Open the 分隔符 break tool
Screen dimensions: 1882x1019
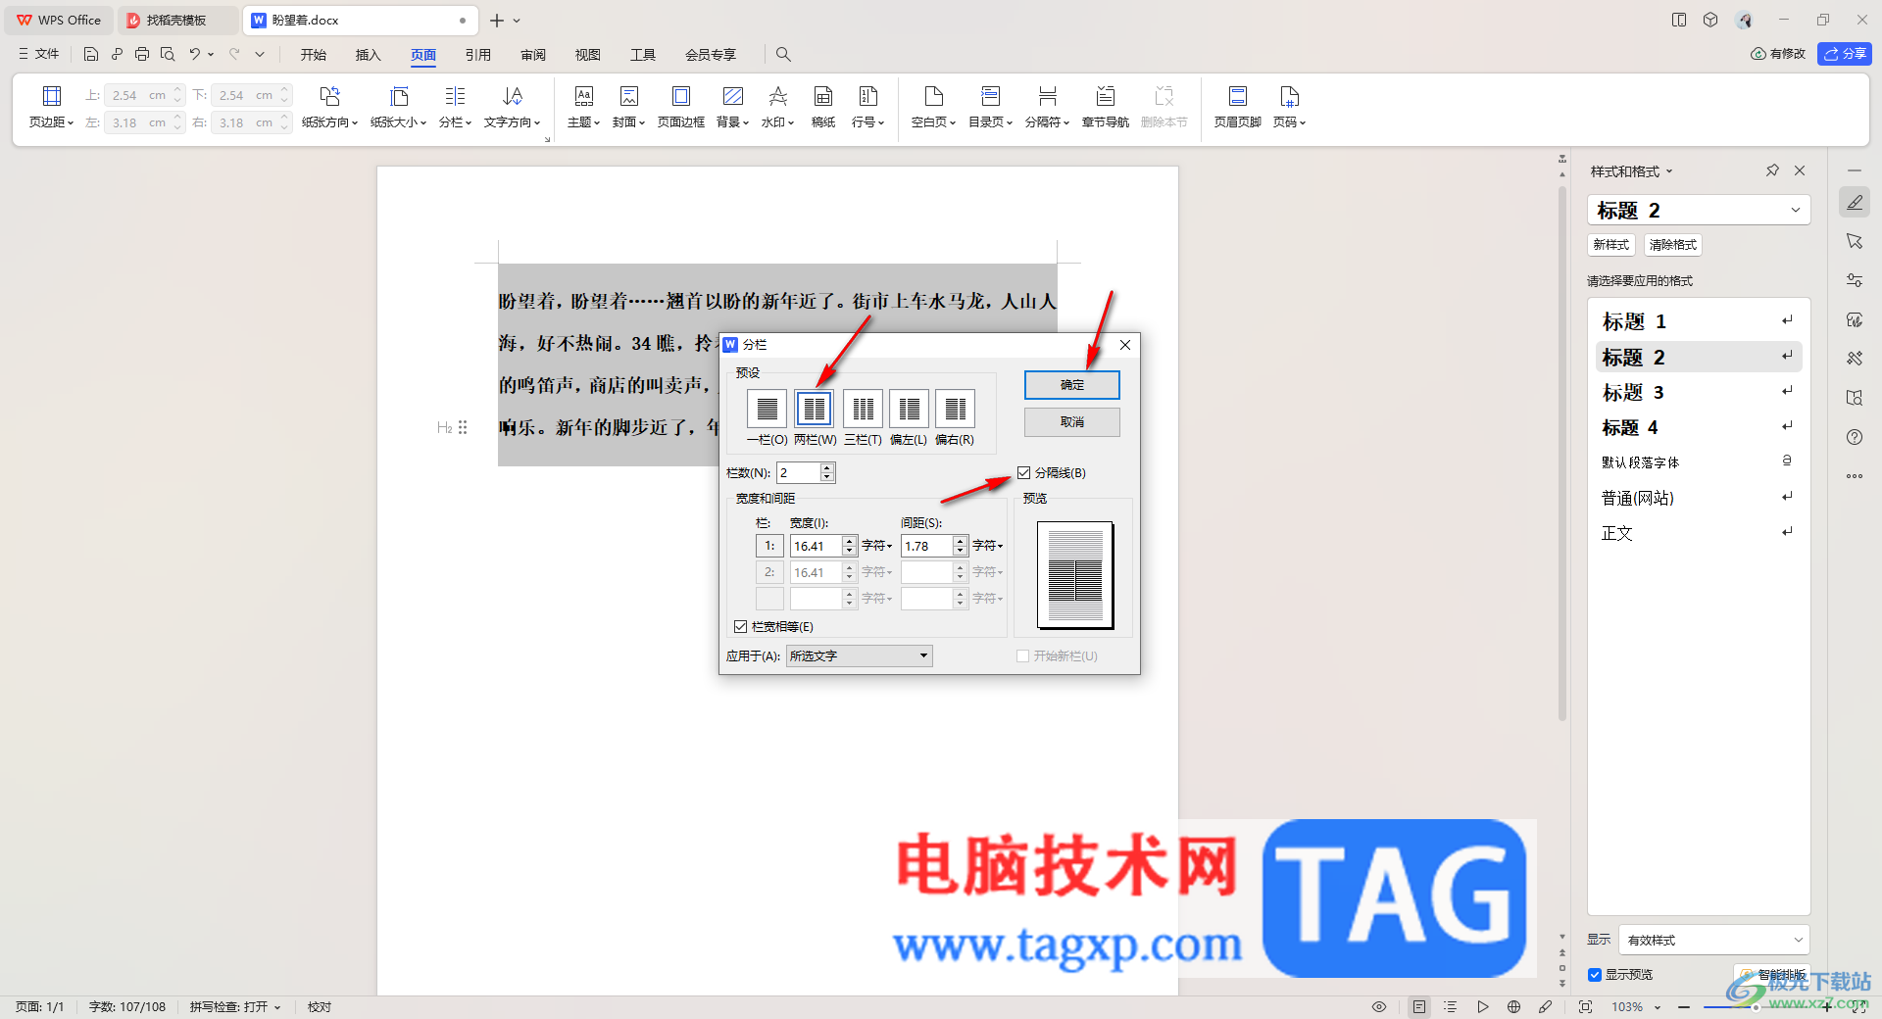pos(1047,107)
